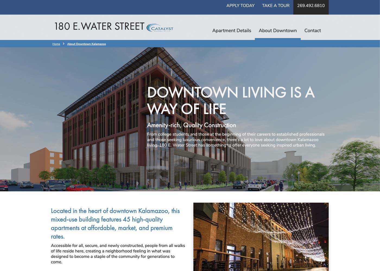The width and height of the screenshot is (380, 271).
Task: Click the Accessible for all paragraph
Action: click(x=118, y=254)
